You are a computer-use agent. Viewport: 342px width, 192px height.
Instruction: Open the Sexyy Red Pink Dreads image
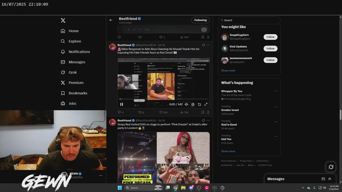click(x=164, y=158)
